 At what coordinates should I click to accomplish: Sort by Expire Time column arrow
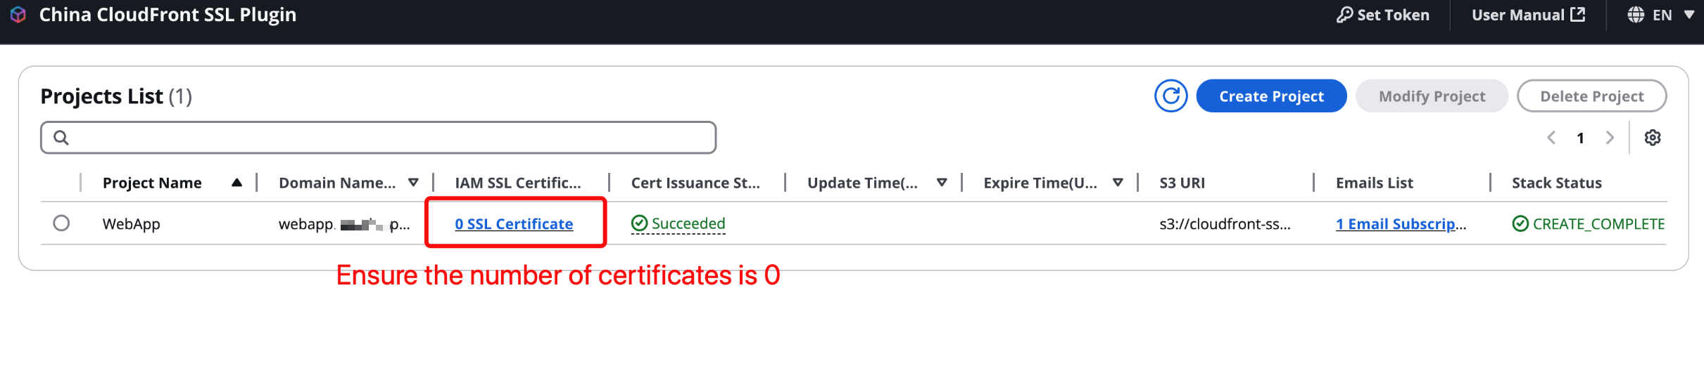pyautogui.click(x=1118, y=183)
